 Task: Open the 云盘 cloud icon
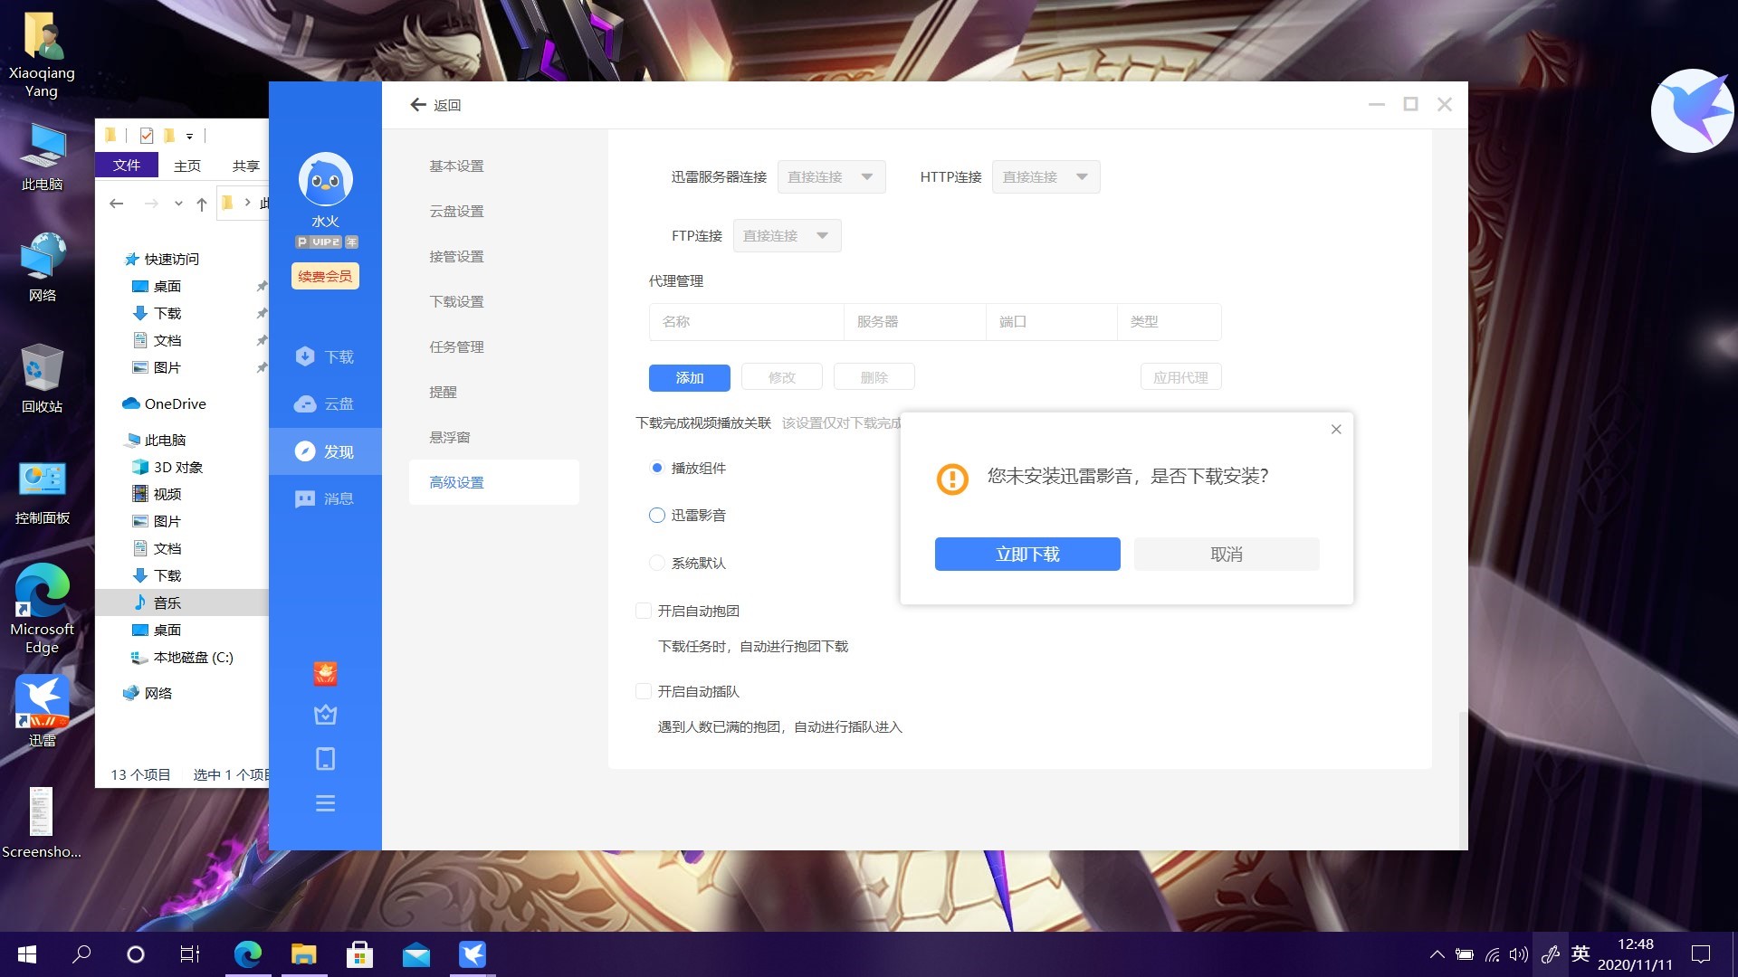[306, 404]
